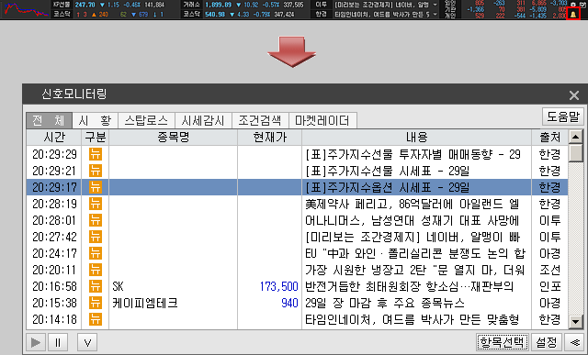Click the play button in signal monitor
The height and width of the screenshot is (355, 588).
pyautogui.click(x=36, y=342)
